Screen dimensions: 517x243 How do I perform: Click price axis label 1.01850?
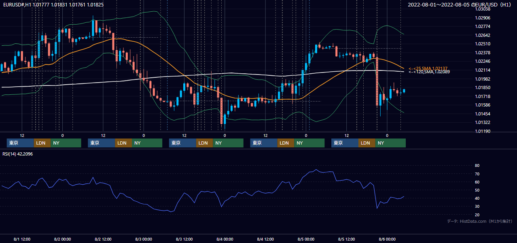pyautogui.click(x=482, y=87)
